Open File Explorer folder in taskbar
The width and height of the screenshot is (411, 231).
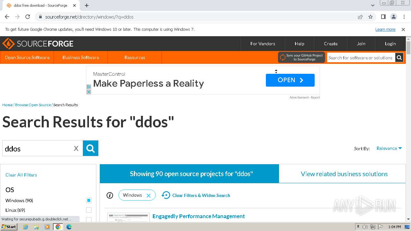pos(36,227)
